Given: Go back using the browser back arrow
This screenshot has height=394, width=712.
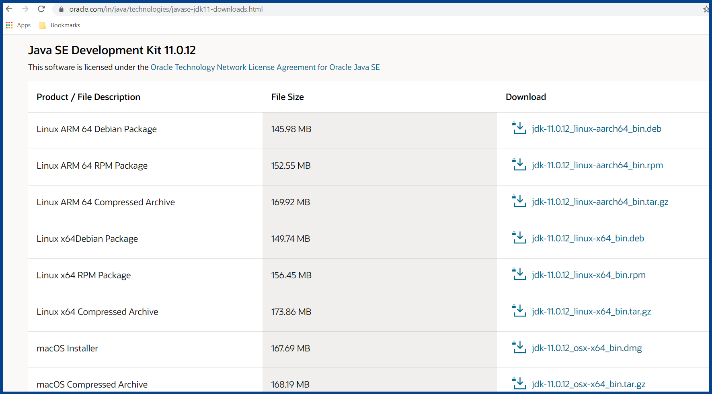Looking at the screenshot, I should 9,9.
